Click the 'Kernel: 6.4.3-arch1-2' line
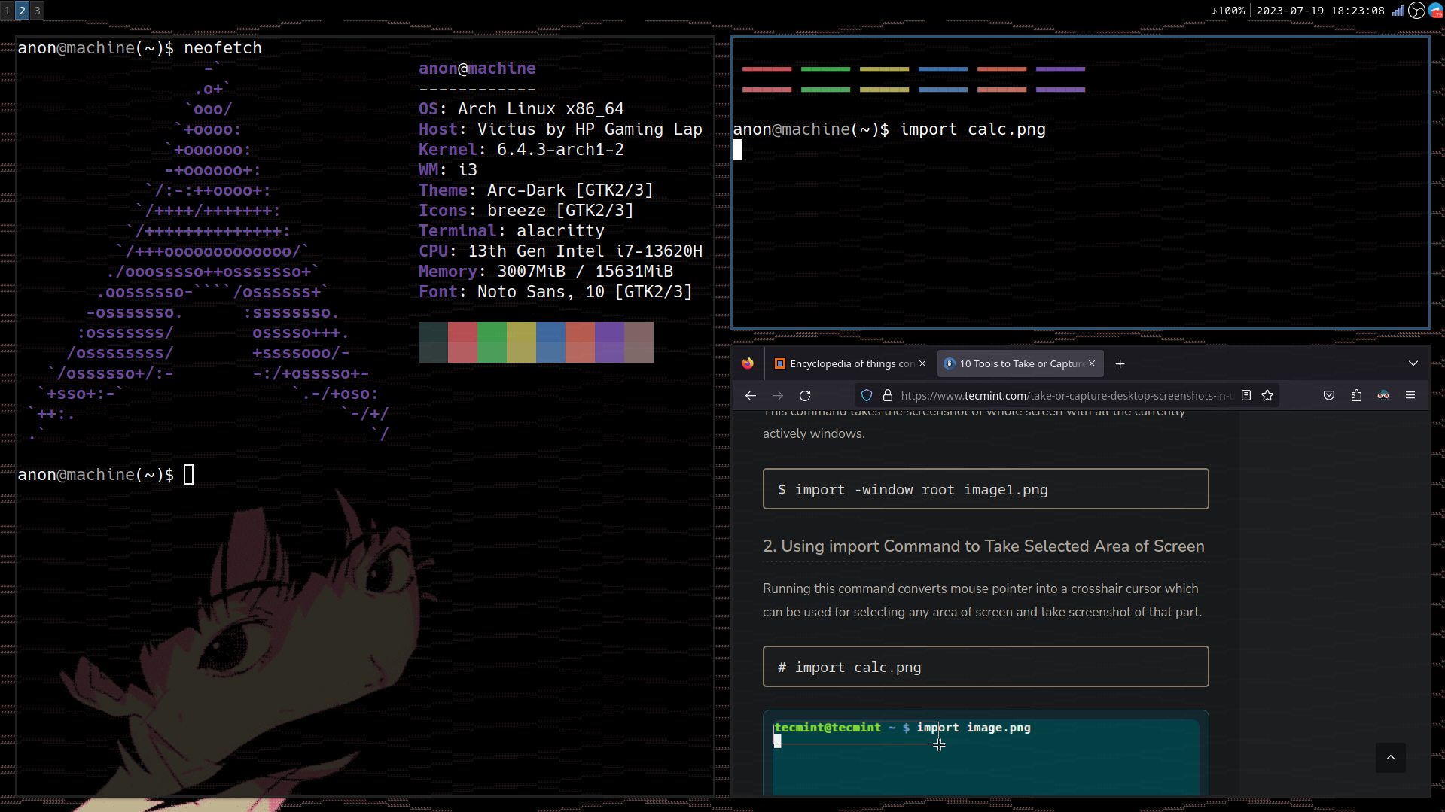This screenshot has width=1445, height=812. click(521, 150)
